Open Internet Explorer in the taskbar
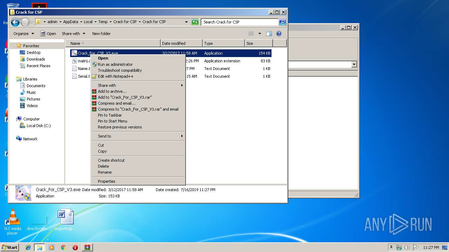449x252 pixels. 28,247
